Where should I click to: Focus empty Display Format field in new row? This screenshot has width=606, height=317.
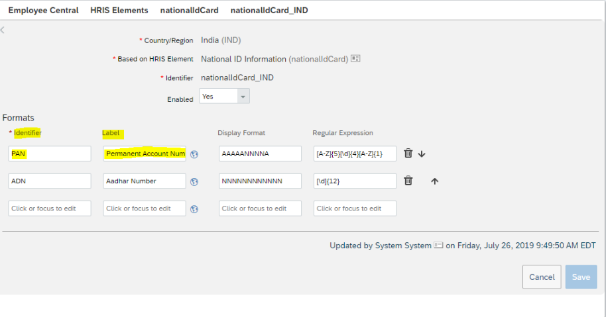[260, 208]
